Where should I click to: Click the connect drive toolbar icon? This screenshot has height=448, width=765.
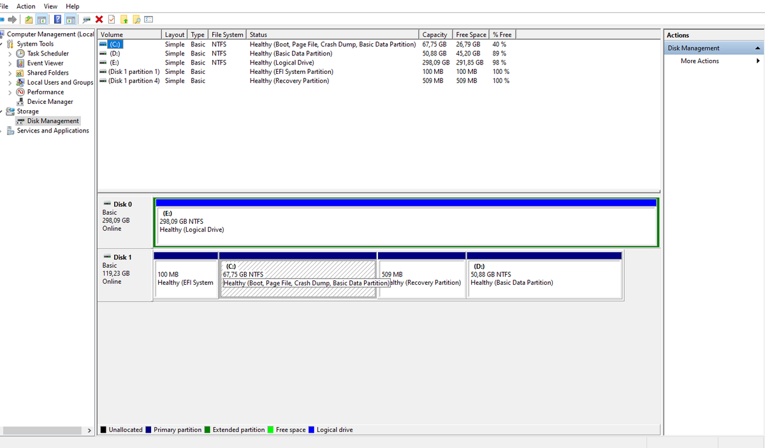coord(86,19)
